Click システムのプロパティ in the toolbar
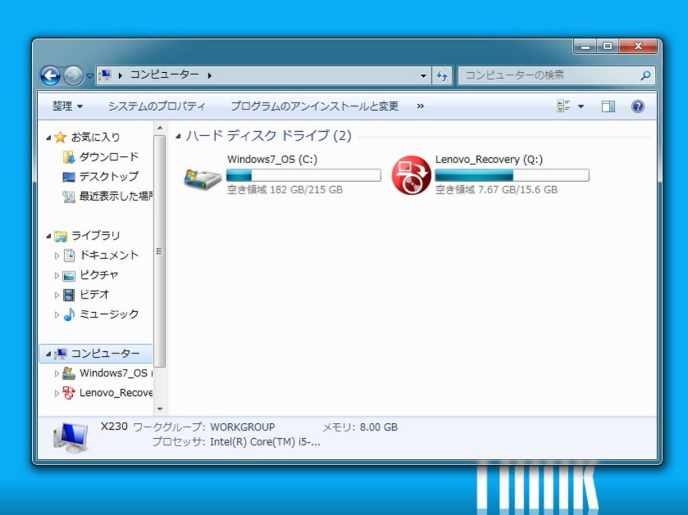 [157, 106]
